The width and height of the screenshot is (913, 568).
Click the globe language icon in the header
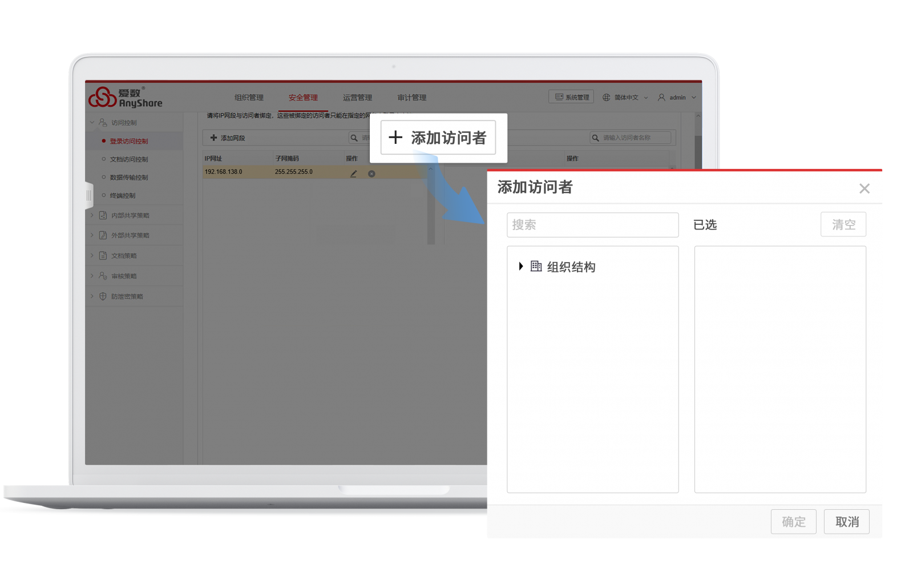pos(607,98)
